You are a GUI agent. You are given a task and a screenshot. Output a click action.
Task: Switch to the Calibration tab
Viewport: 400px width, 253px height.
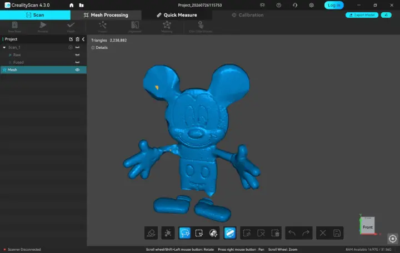[x=247, y=15]
